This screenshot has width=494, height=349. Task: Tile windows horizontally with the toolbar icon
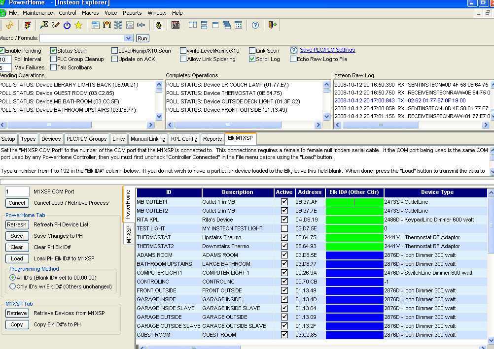pos(204,25)
